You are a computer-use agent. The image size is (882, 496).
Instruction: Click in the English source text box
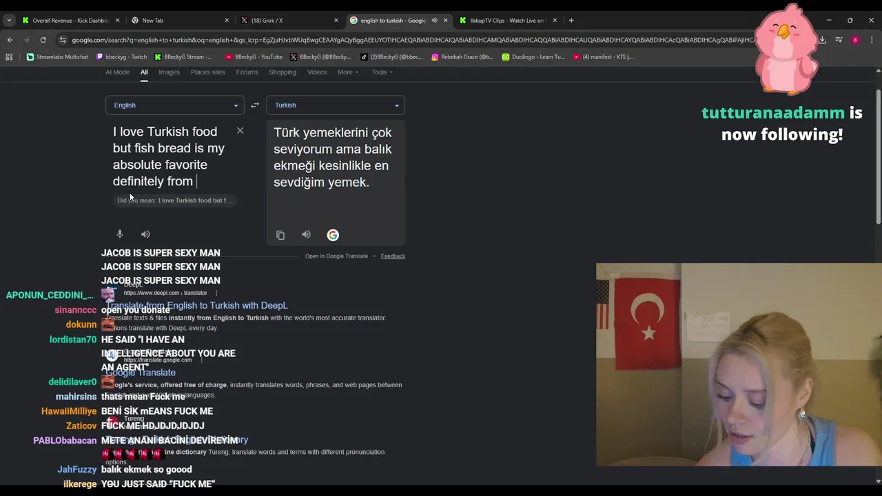tap(170, 156)
